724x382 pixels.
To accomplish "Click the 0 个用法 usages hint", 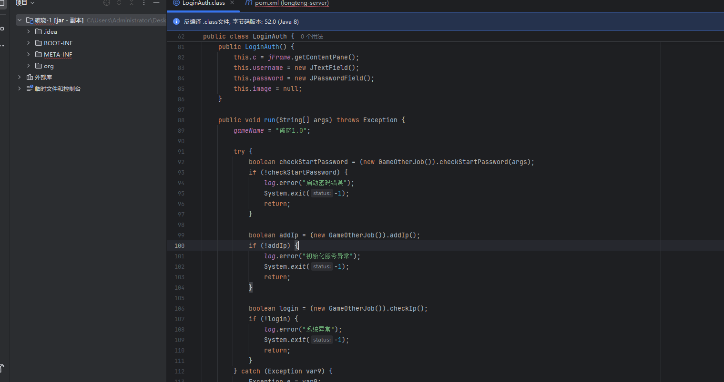I will click(312, 36).
